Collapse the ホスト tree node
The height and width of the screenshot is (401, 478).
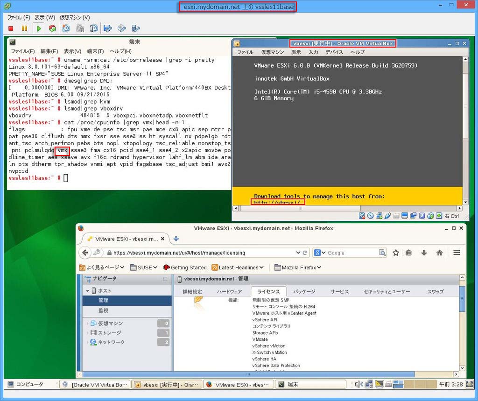87,291
